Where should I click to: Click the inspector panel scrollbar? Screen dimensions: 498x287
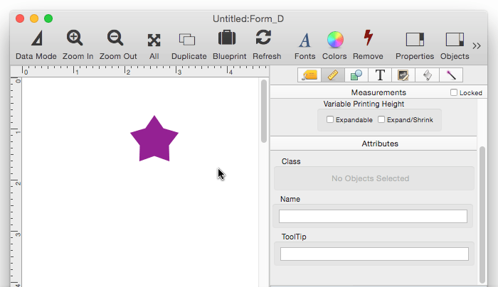482,215
